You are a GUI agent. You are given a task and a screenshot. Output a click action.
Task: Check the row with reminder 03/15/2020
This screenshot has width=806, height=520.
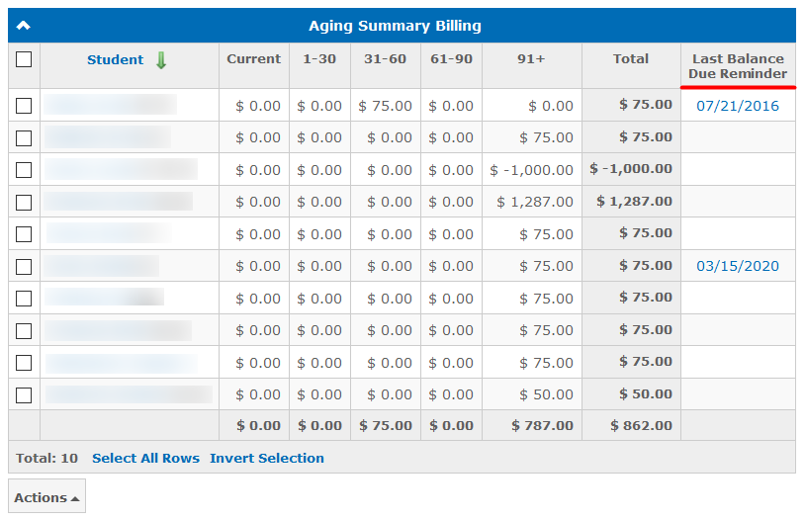coord(24,267)
